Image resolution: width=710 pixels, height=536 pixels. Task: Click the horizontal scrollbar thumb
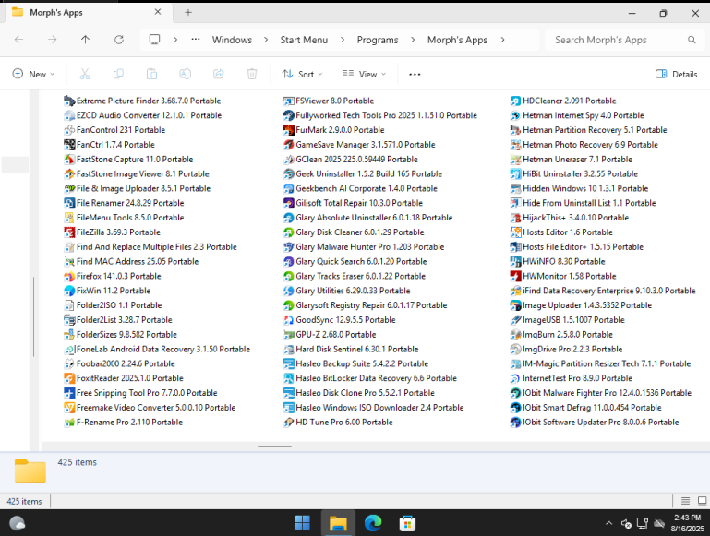pyautogui.click(x=274, y=446)
